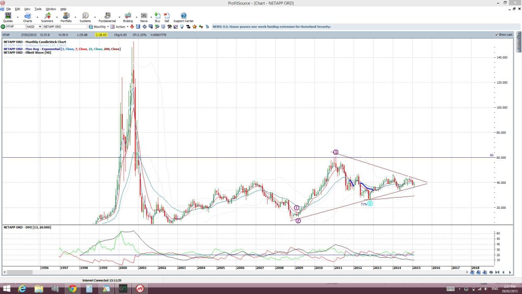
Task: Click the Mov Avg - Exponential indicator label
Action: coord(62,49)
